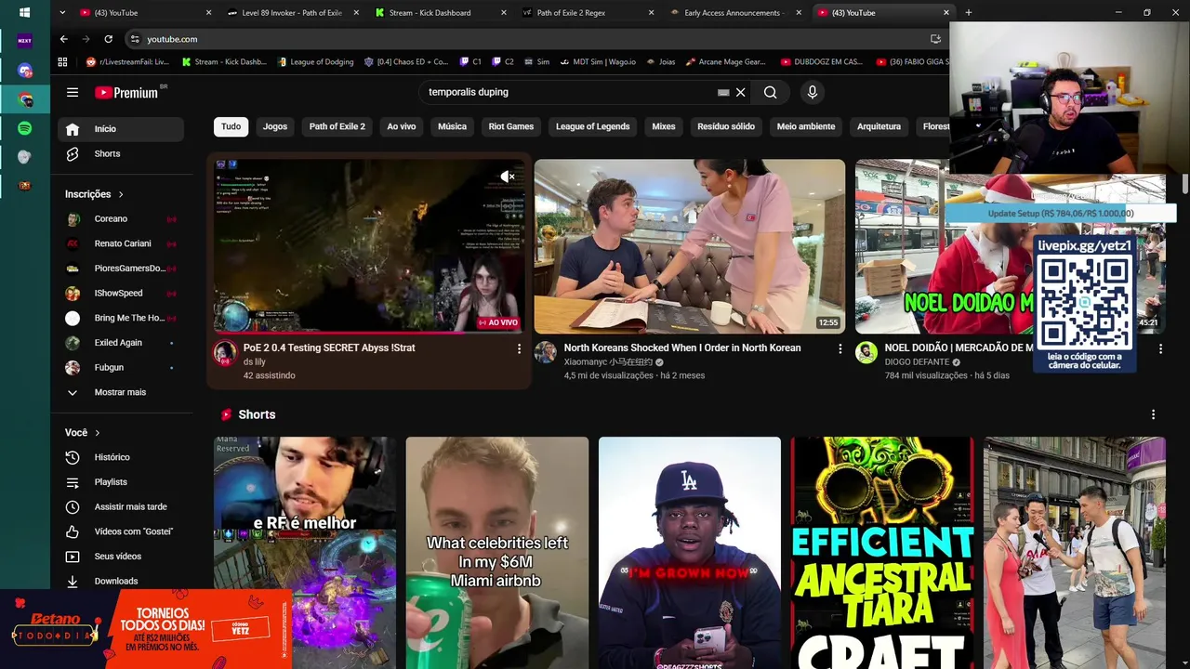Open Histórico in the sidebar
1190x669 pixels.
coord(121,457)
